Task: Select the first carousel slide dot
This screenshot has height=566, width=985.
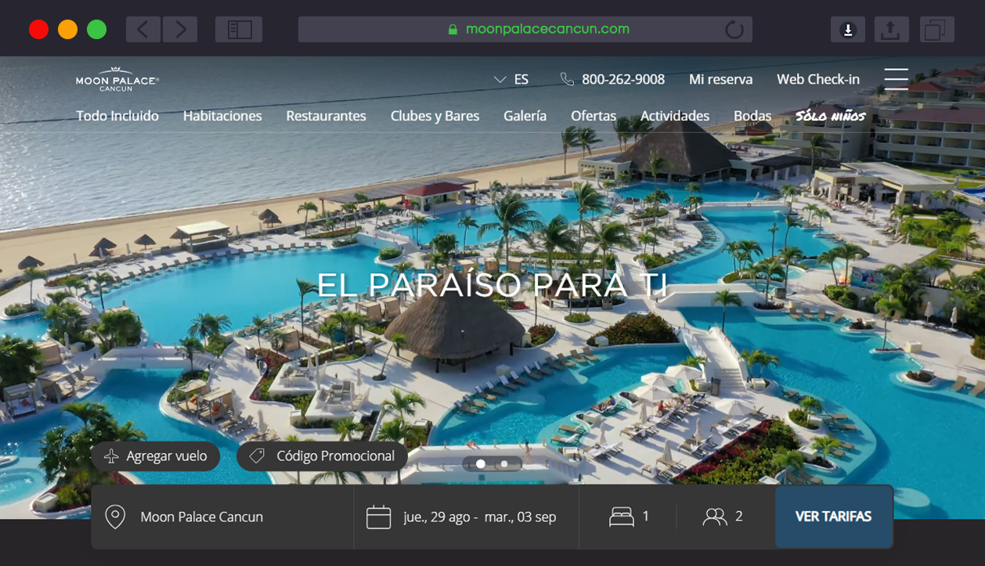Action: point(481,464)
